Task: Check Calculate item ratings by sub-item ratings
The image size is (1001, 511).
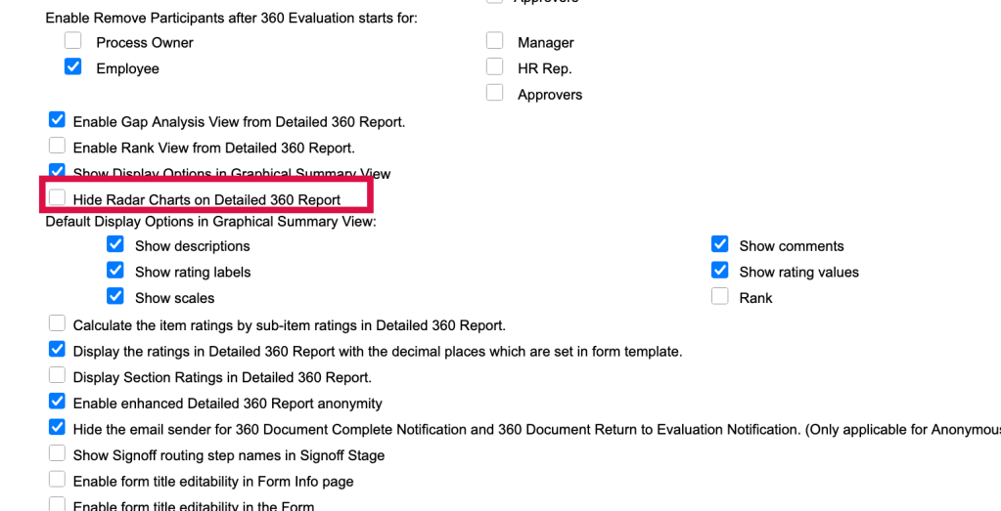Action: [57, 324]
